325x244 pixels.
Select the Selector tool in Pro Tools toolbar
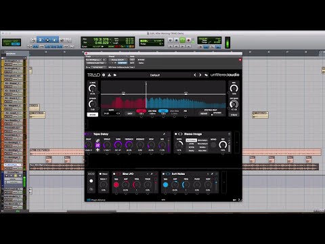(x=47, y=40)
